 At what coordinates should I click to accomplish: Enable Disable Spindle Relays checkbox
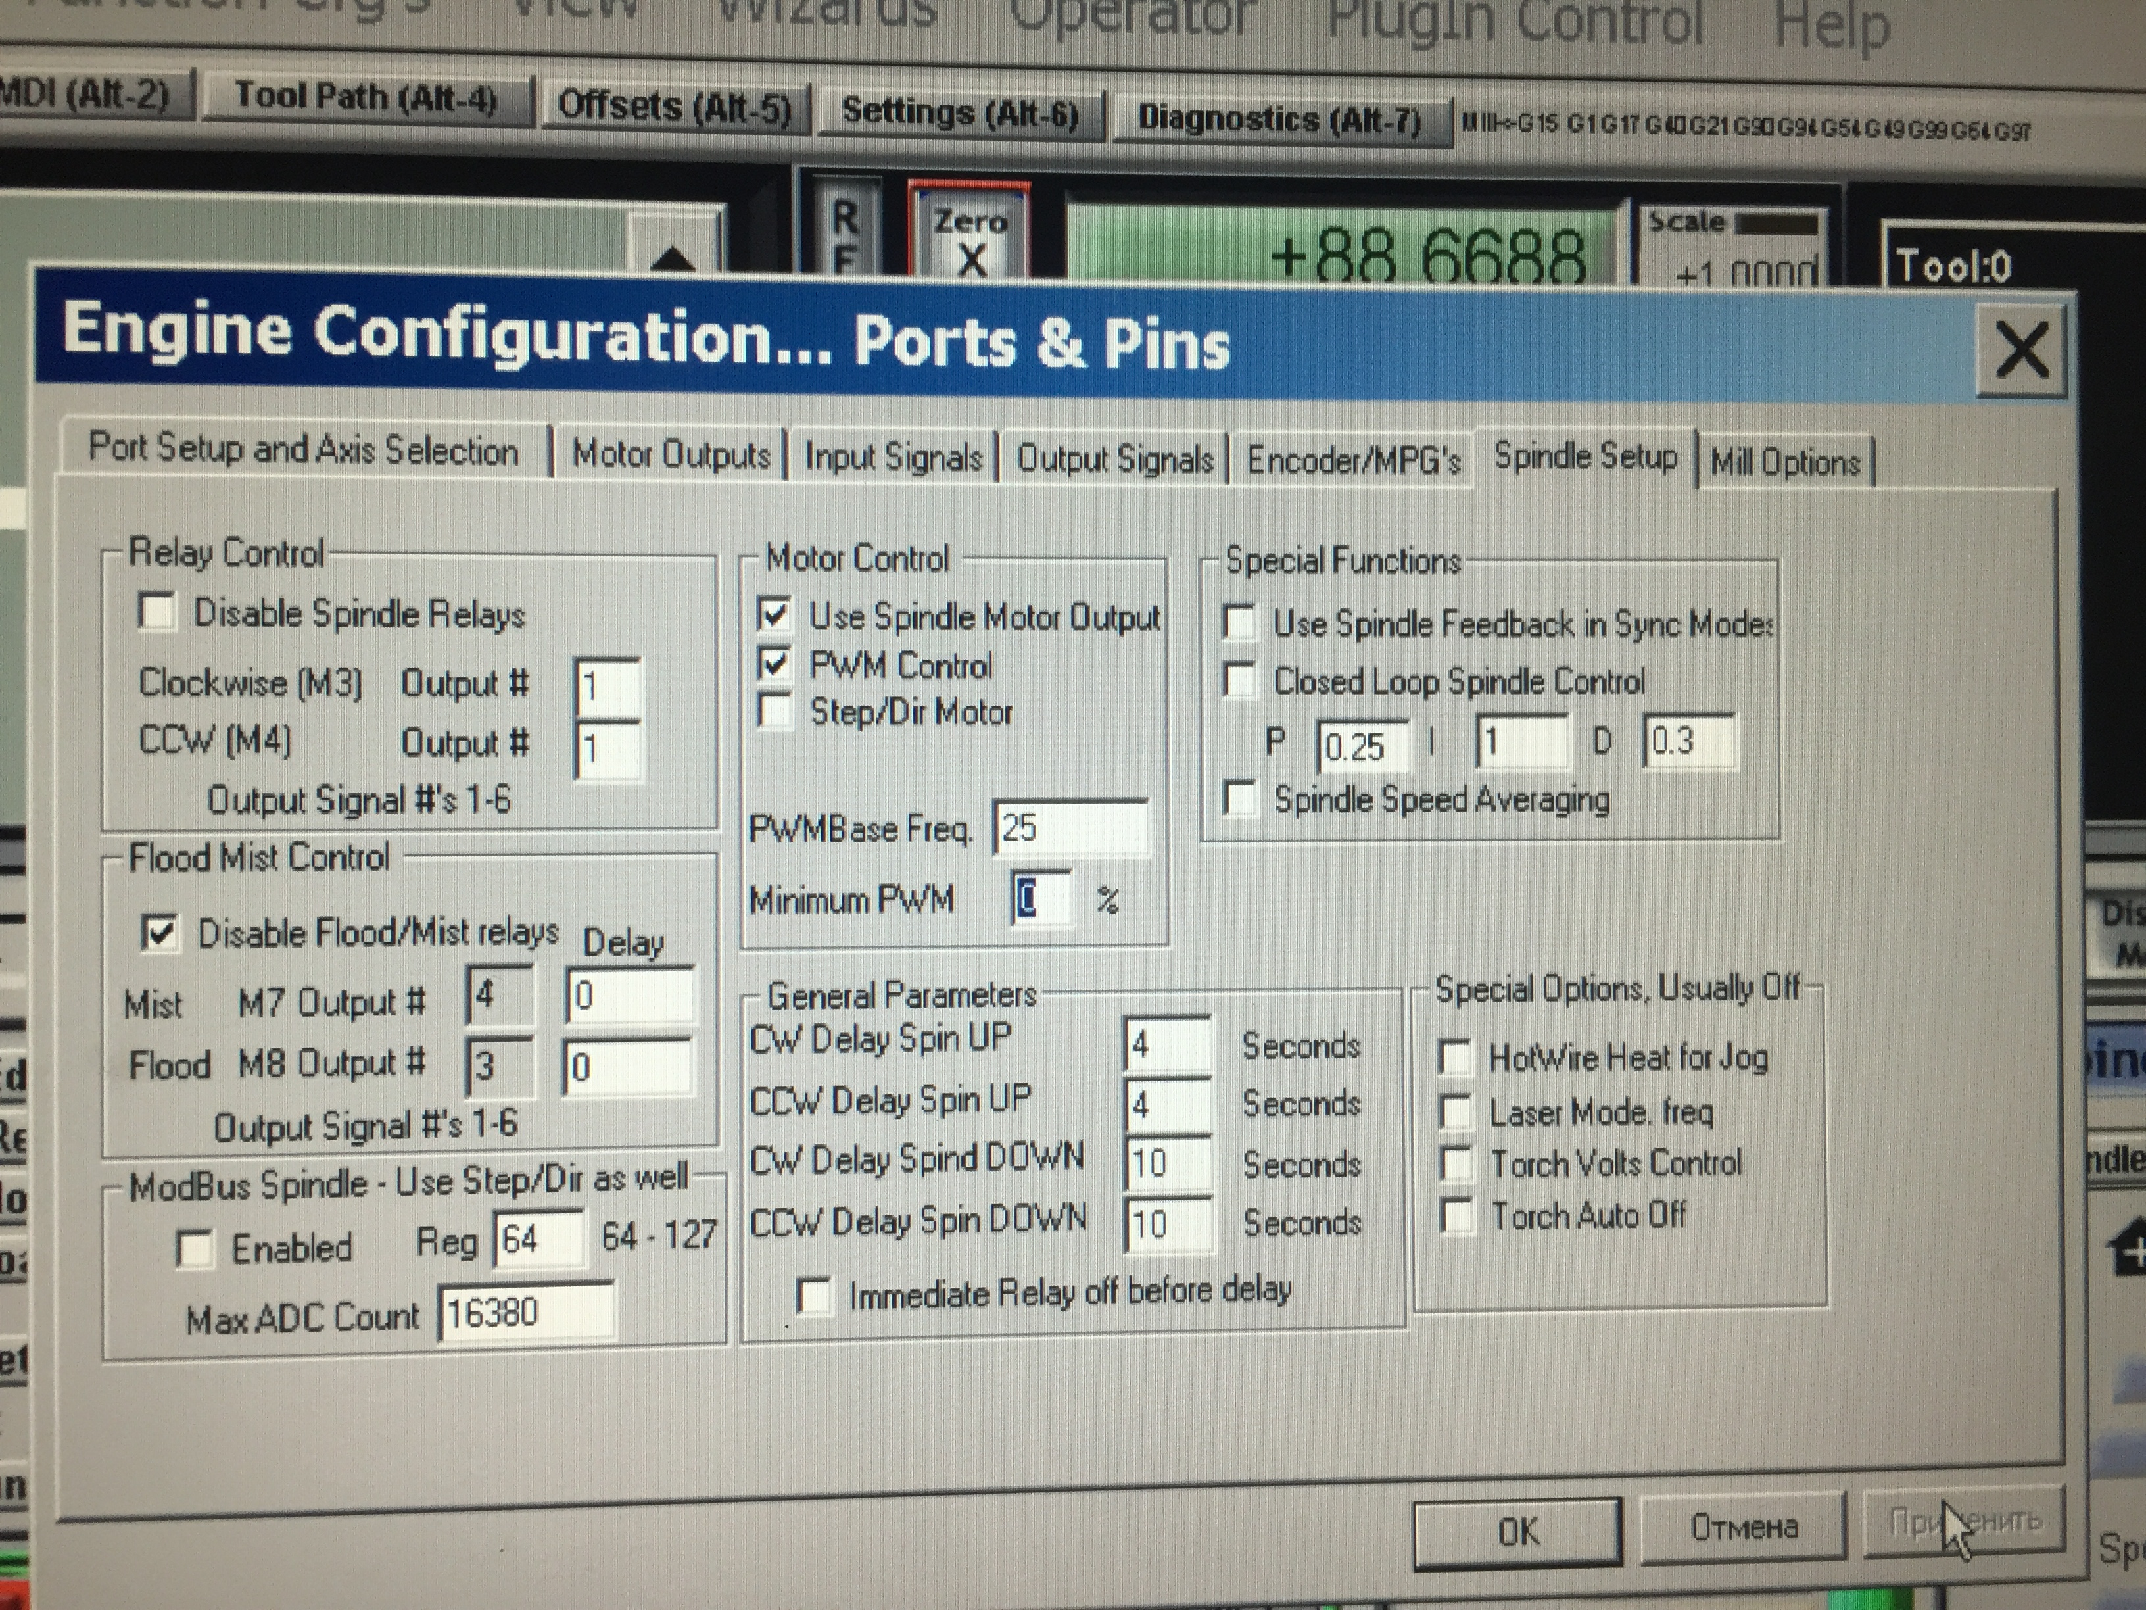158,612
